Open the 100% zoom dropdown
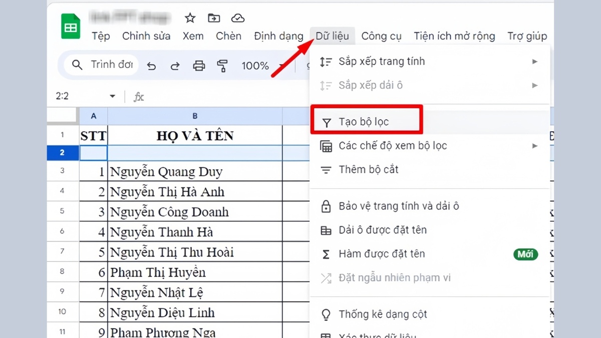 coord(261,66)
